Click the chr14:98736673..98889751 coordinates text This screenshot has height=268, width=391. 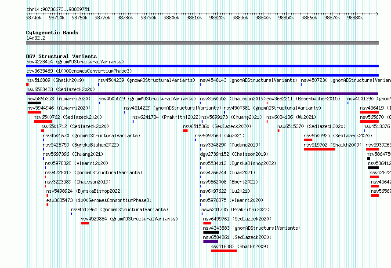[58, 9]
